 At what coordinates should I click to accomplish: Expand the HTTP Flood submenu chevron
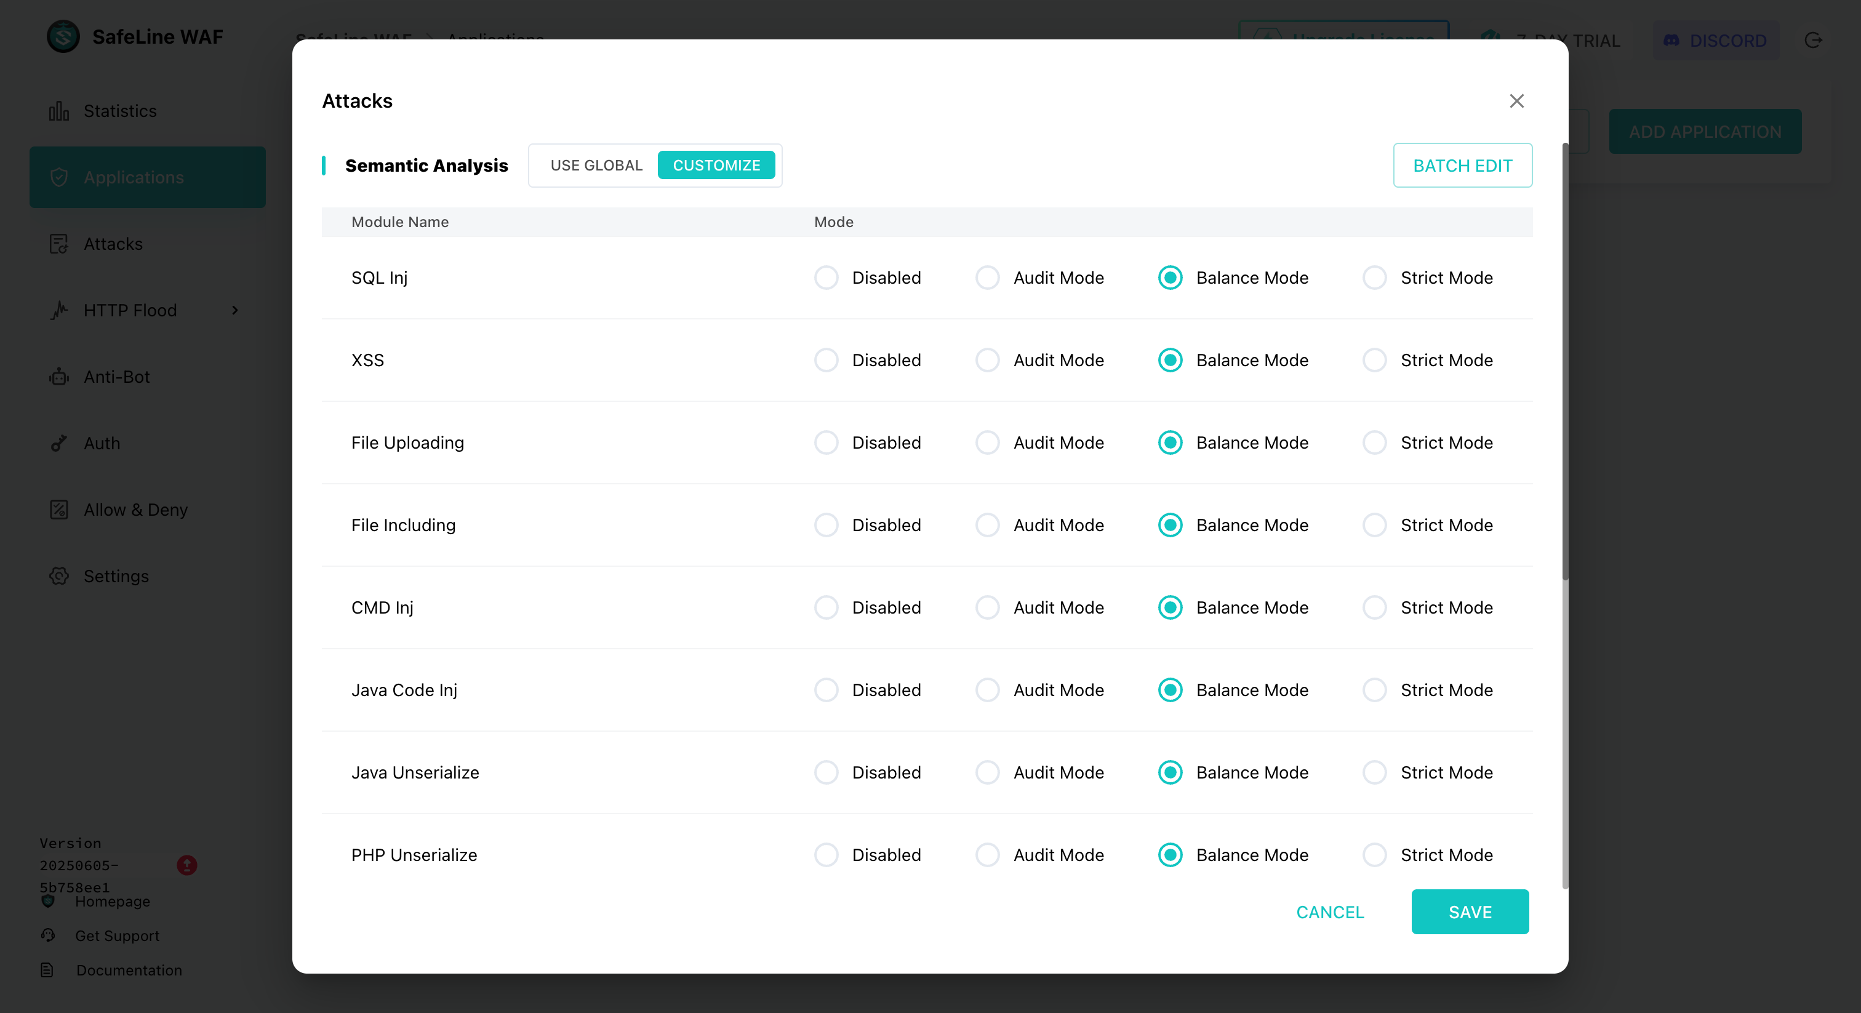tap(235, 311)
